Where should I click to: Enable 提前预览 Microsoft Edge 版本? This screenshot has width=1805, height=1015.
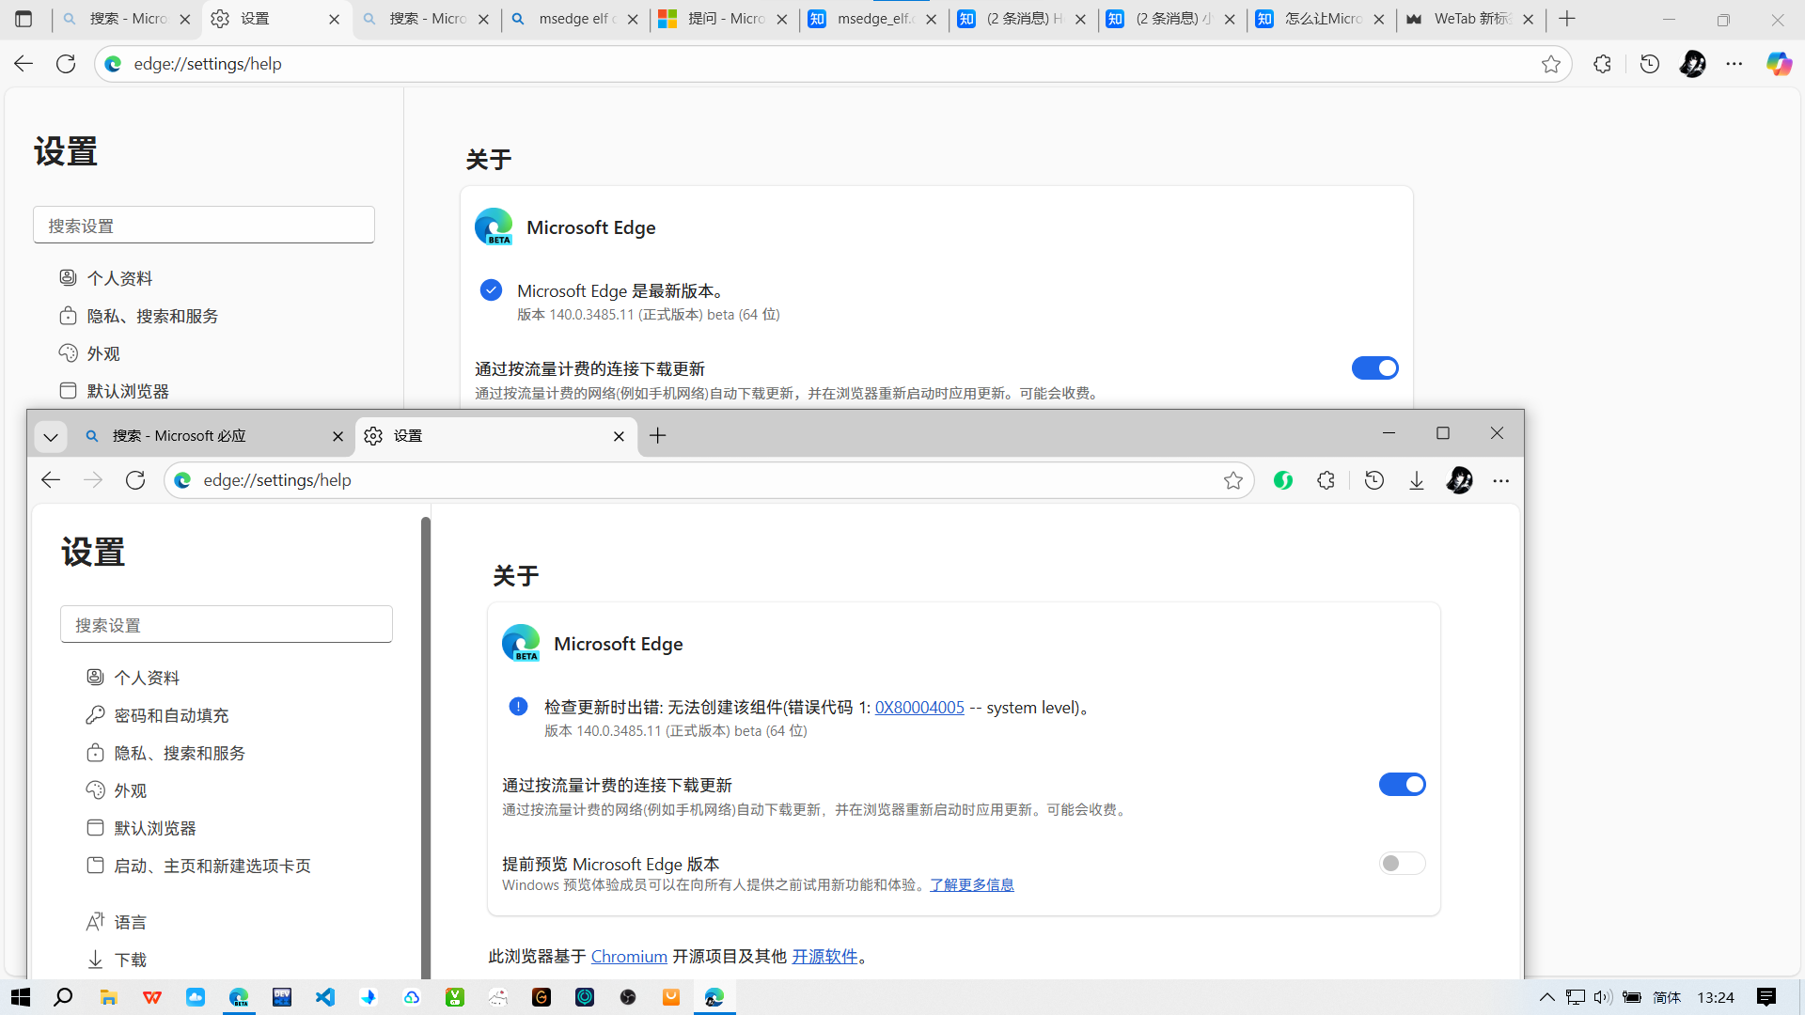pos(1402,863)
